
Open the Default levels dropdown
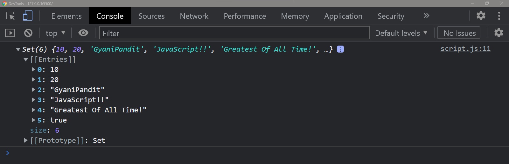click(401, 33)
